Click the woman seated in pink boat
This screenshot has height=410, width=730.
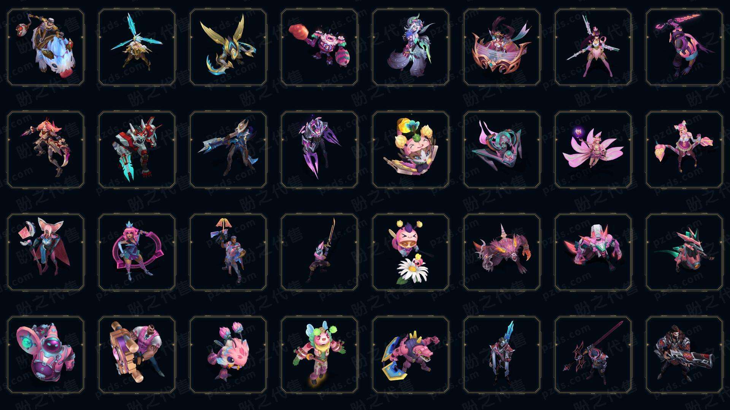(502, 47)
